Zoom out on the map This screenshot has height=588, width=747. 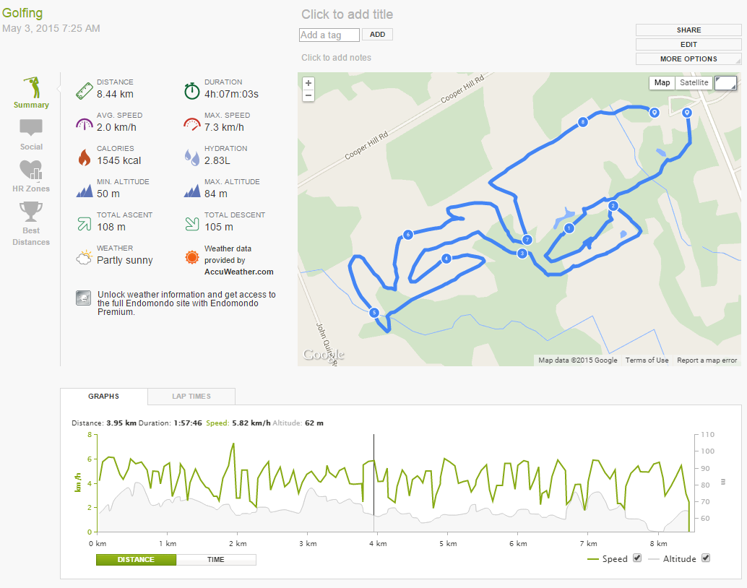(x=308, y=95)
